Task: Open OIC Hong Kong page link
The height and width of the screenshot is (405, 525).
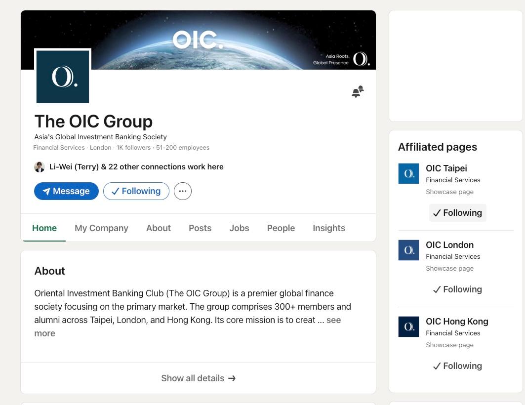Action: coord(457,322)
